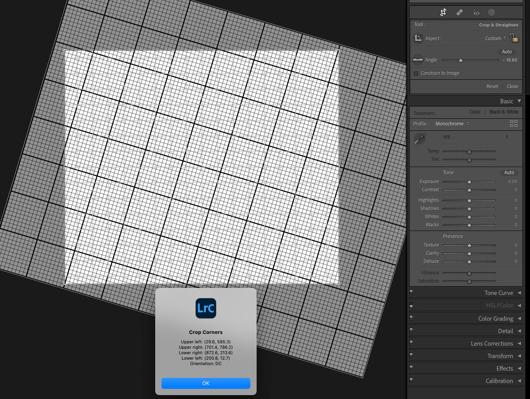Pick the White Balance Selector eyedropper
Viewport: 530px width, 399px height.
pos(420,138)
